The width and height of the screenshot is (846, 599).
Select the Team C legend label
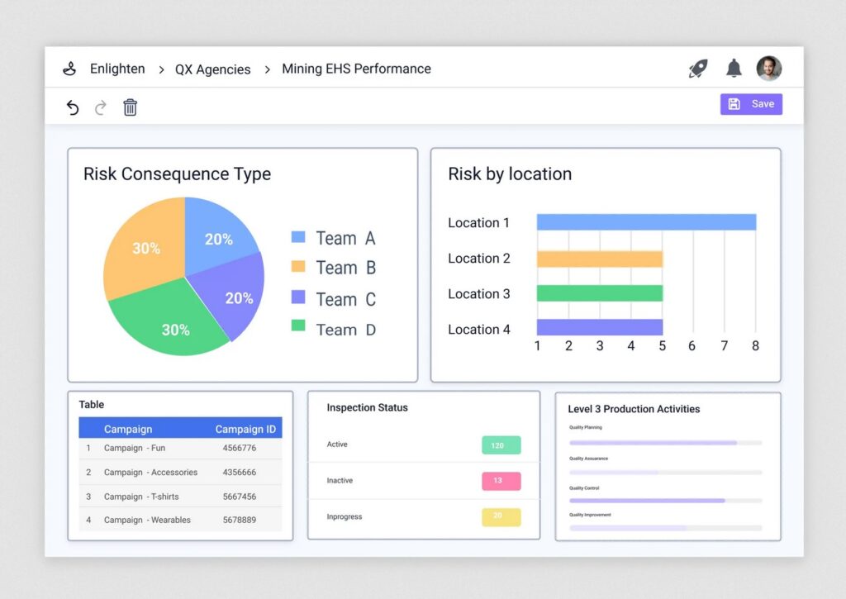tap(346, 299)
